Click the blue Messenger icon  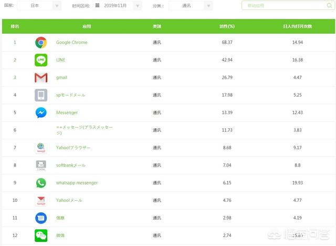41,112
